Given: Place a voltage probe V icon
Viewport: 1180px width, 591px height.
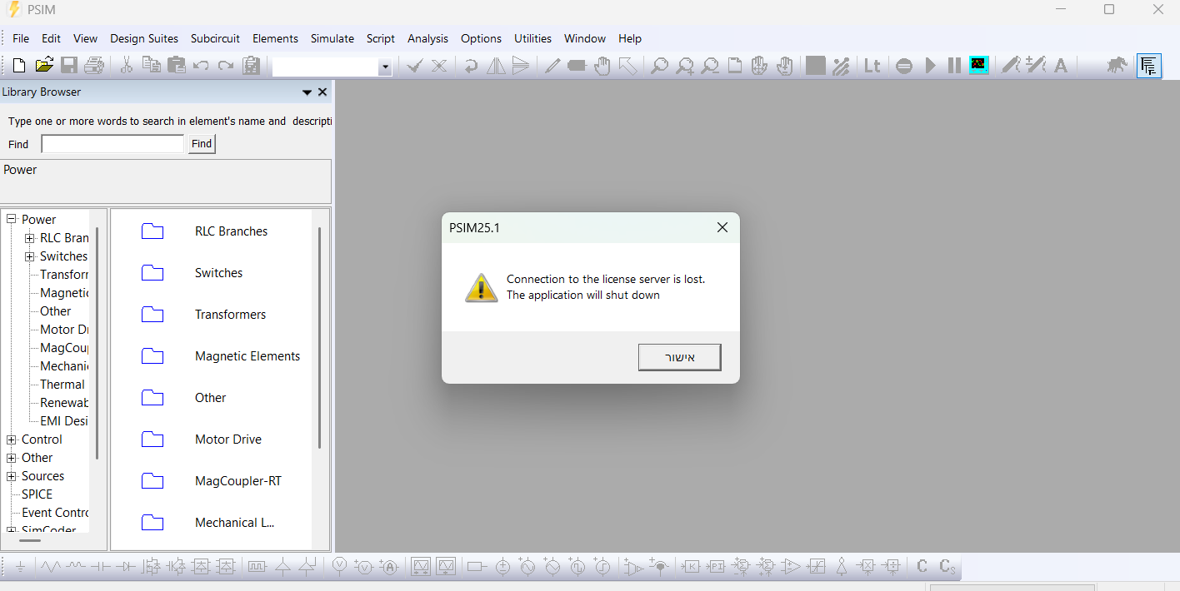Looking at the screenshot, I should tap(339, 567).
